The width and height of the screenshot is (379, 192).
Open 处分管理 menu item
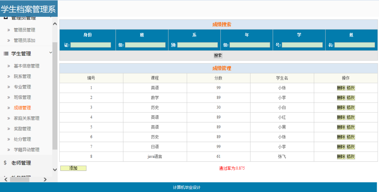pos(22,139)
